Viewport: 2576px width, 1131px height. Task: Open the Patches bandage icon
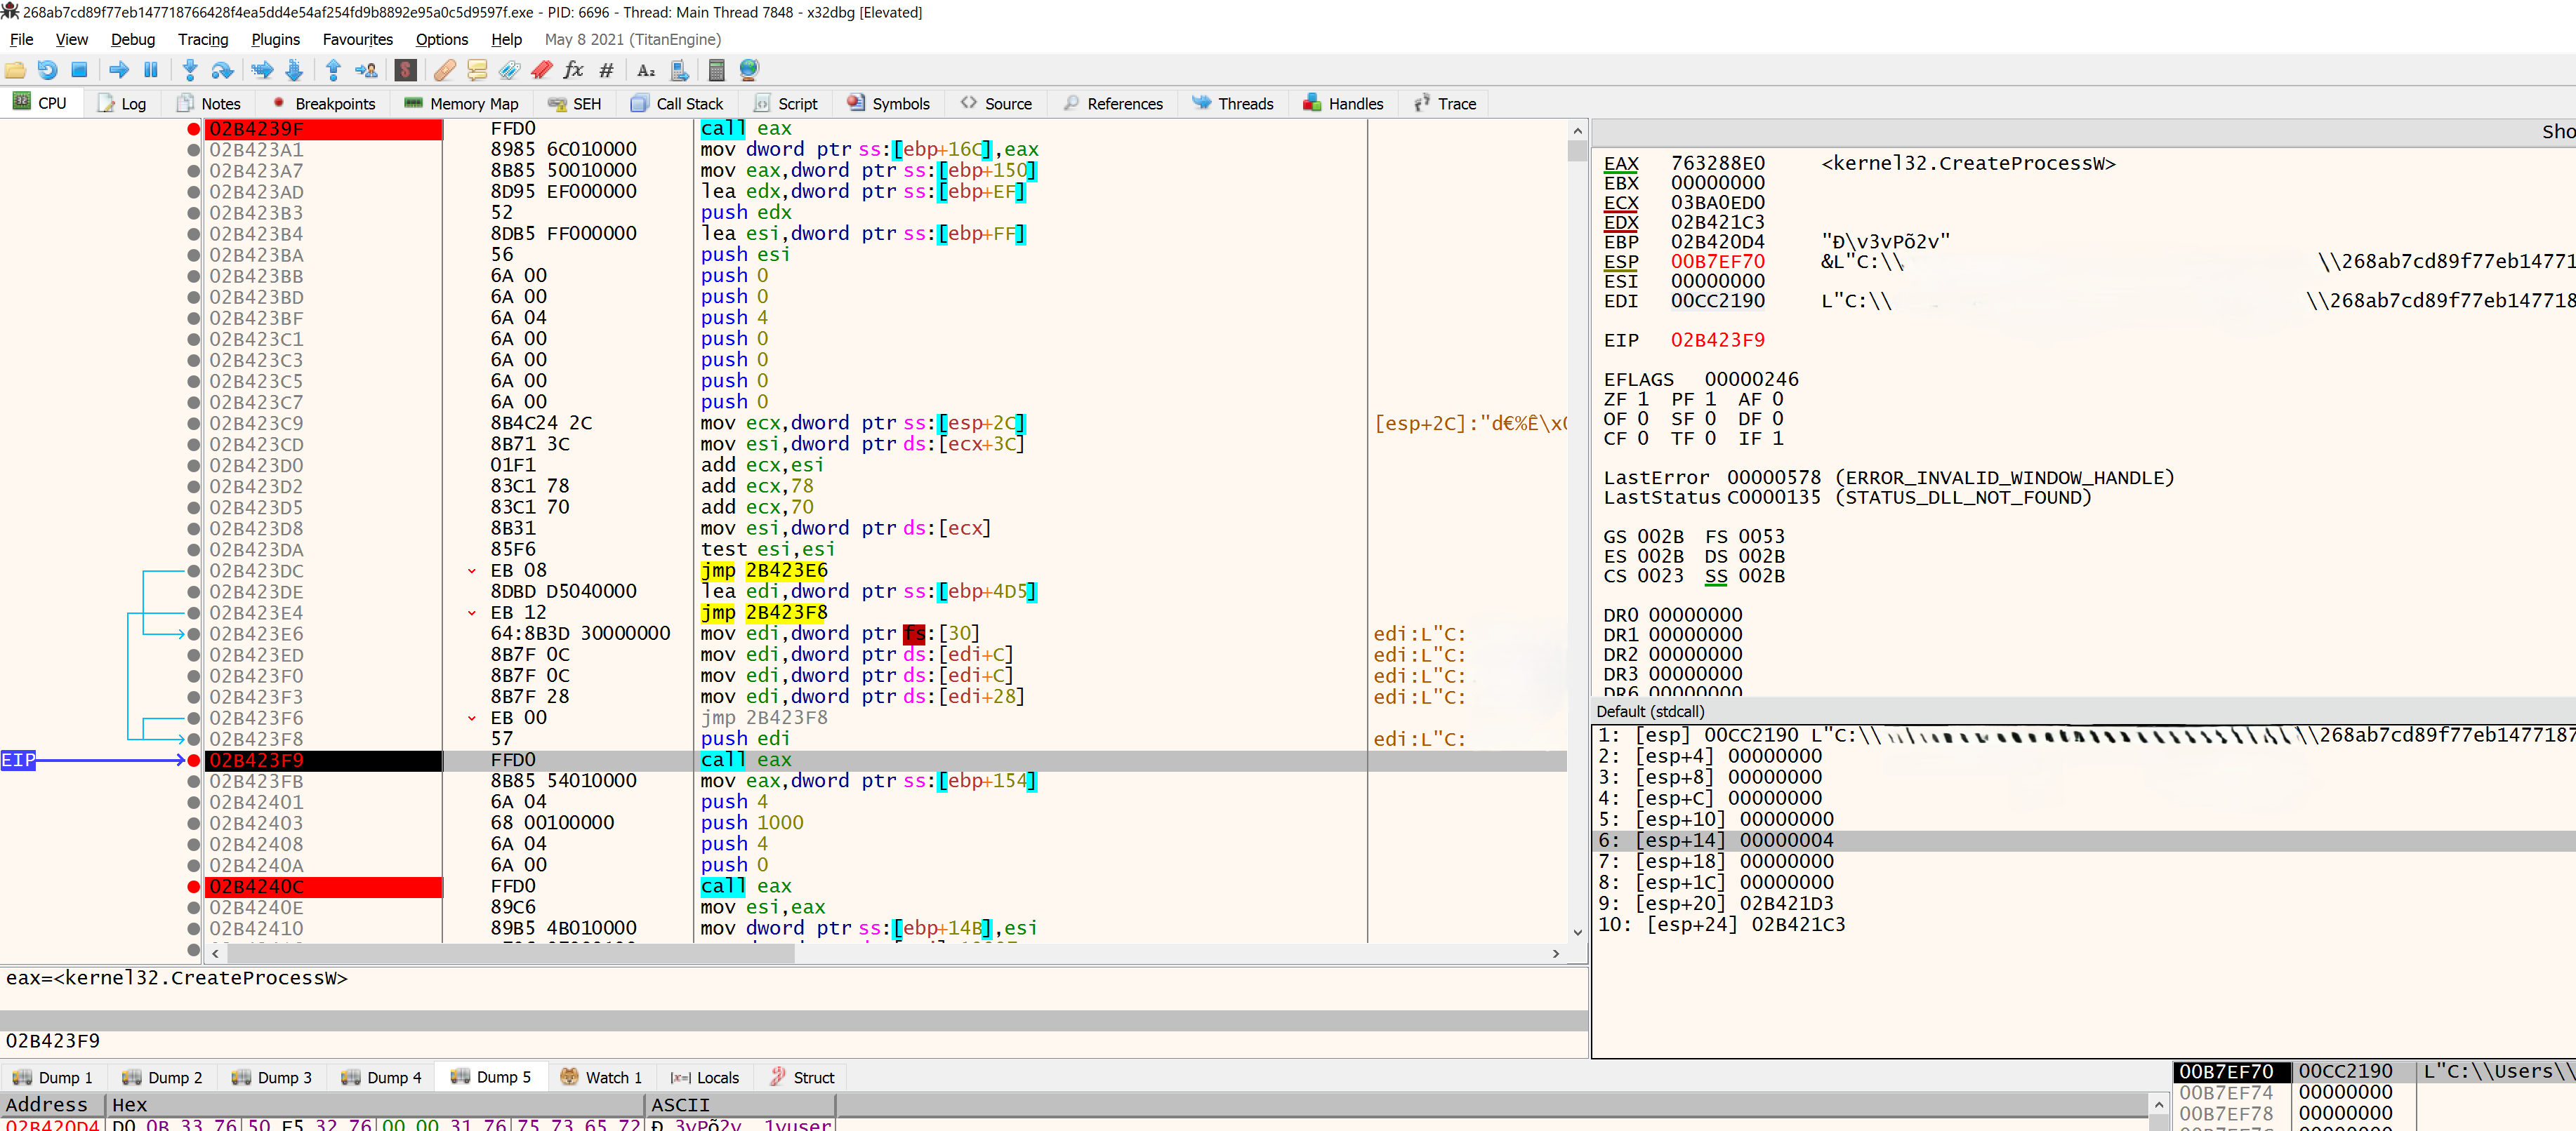click(445, 70)
